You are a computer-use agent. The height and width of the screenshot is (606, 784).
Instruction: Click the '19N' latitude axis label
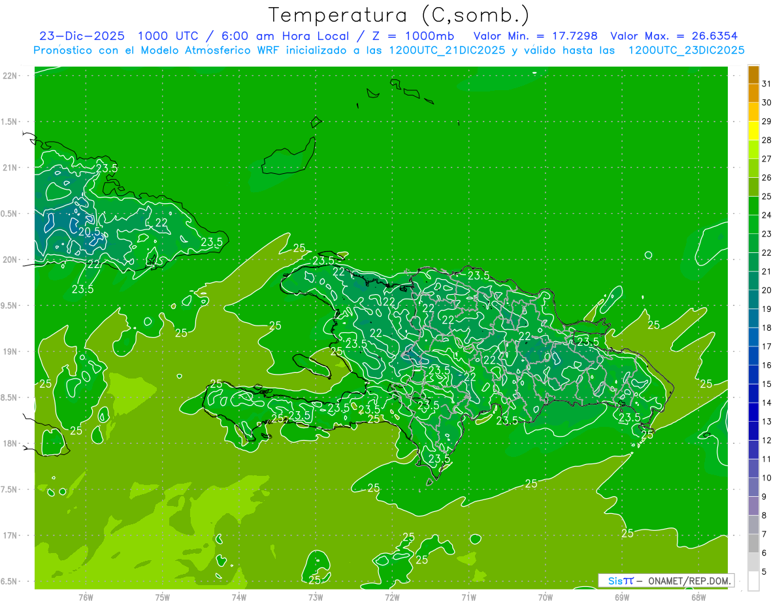[9, 351]
